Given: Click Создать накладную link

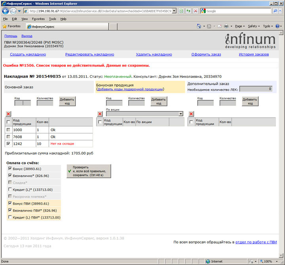Looking at the screenshot, I should click(28, 54).
